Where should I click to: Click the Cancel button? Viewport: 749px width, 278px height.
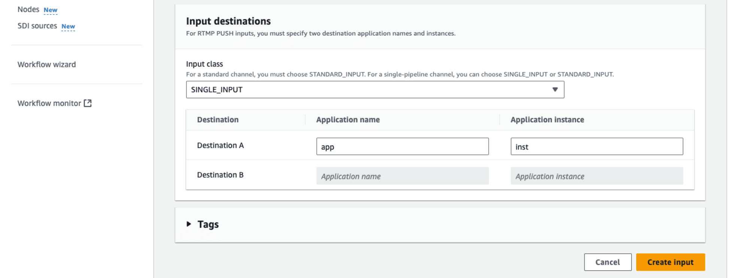click(x=607, y=262)
